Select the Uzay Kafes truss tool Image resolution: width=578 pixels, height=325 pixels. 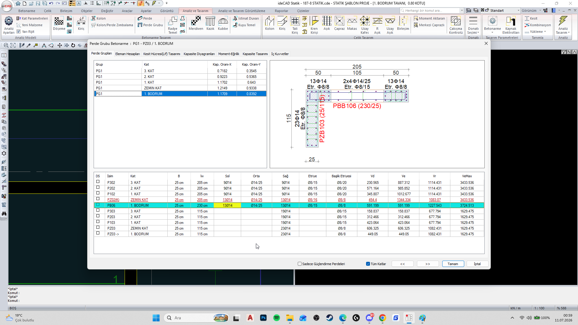[365, 25]
